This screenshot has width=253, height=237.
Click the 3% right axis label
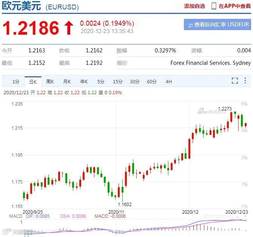[244, 157]
